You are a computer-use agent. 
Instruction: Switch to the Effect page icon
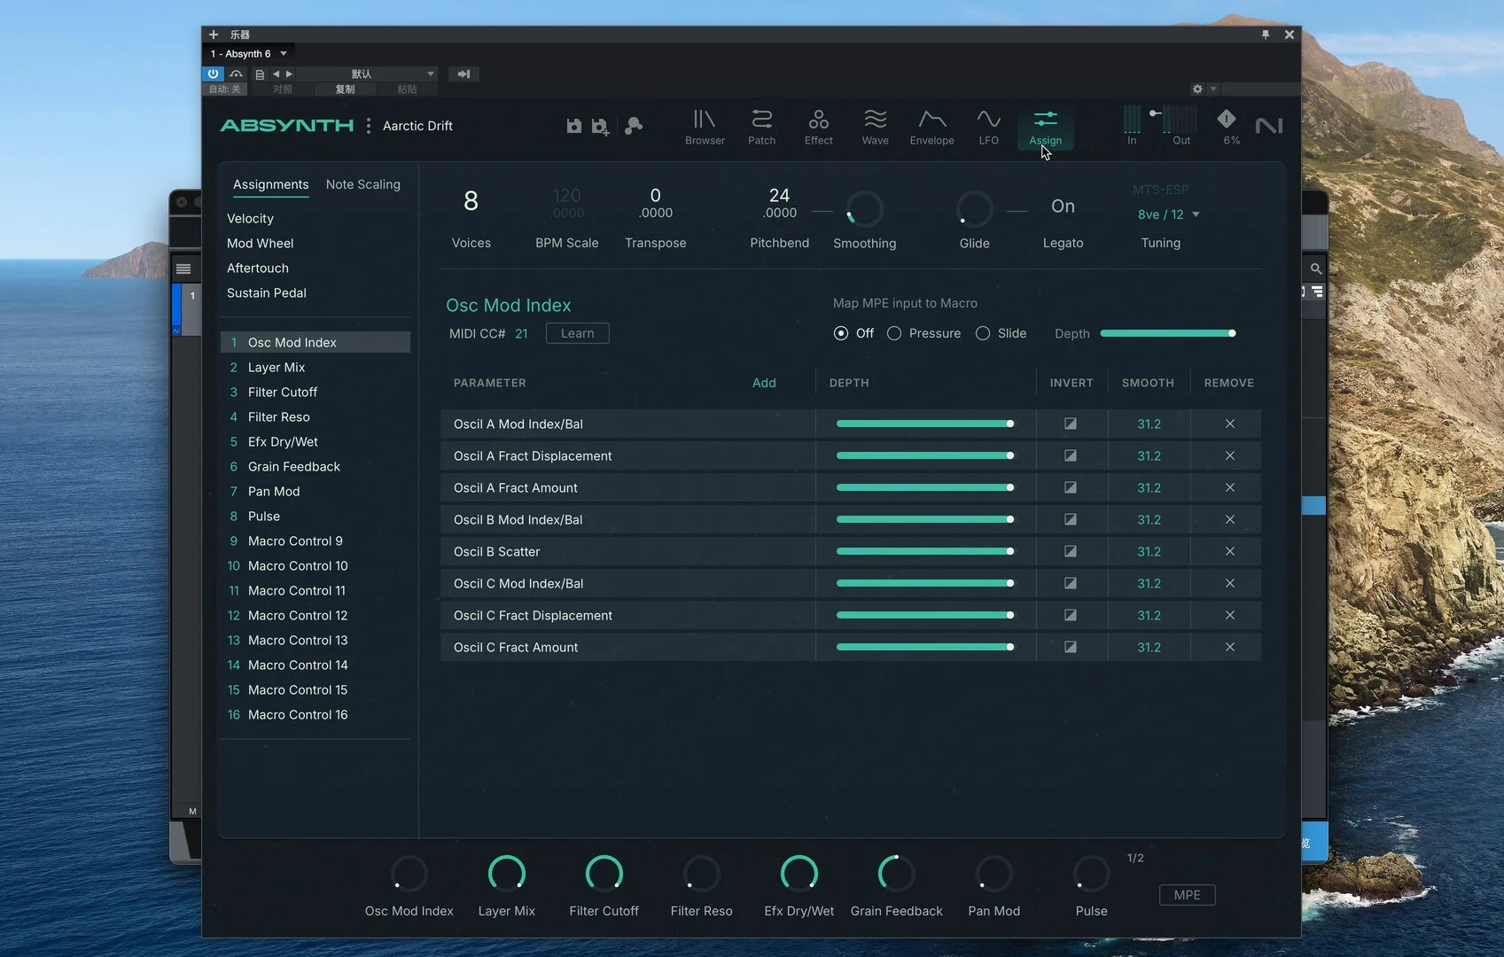[x=818, y=126]
